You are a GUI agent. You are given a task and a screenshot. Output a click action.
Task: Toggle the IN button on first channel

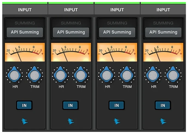24,105
